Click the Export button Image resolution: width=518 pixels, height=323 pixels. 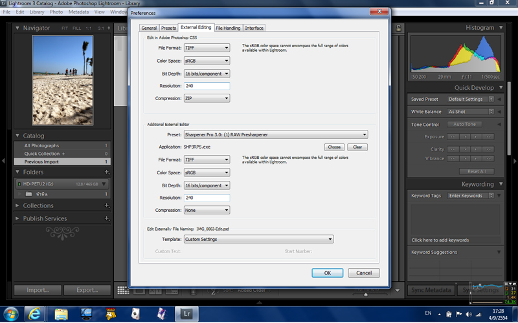coord(87,290)
